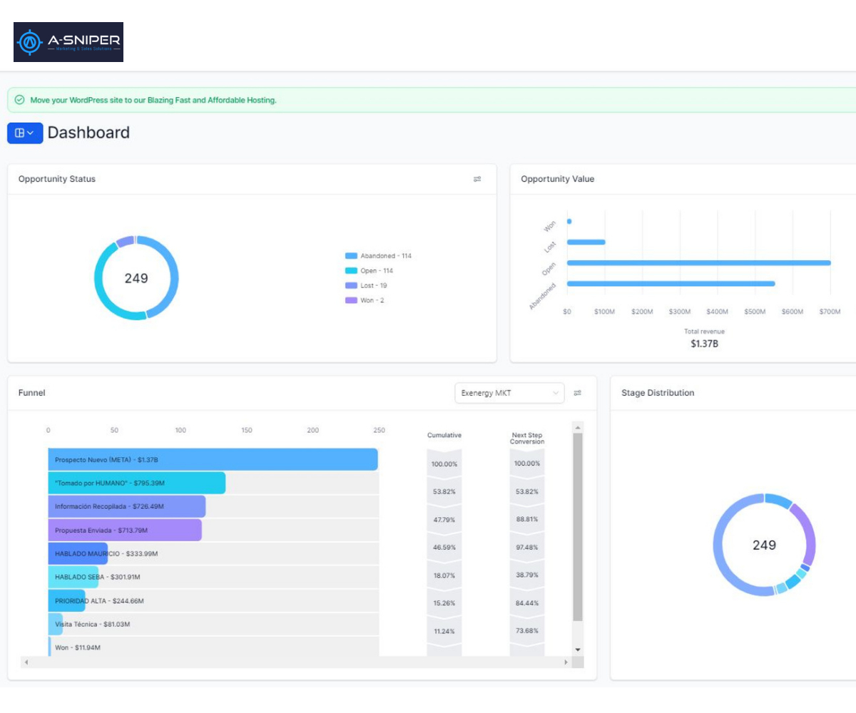The width and height of the screenshot is (856, 713).
Task: Click funnel horizontal scrollbar left arrow
Action: pyautogui.click(x=26, y=662)
